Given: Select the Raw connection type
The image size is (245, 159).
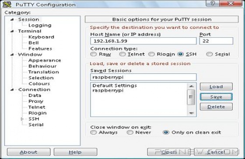Looking at the screenshot, I should (x=94, y=54).
